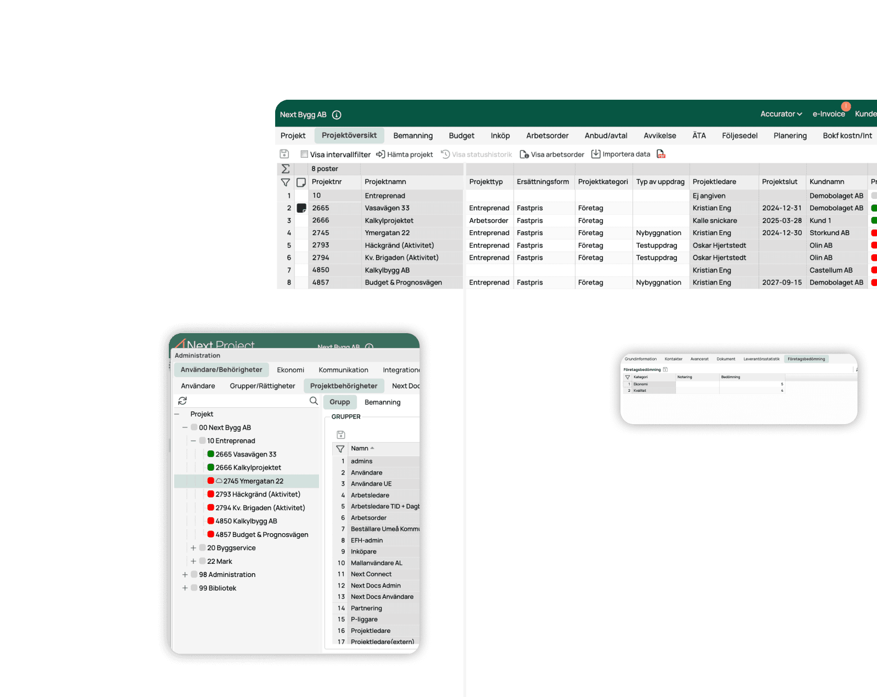The height and width of the screenshot is (697, 877).
Task: Click the filter icon in Företagsbedömning table
Action: [x=628, y=377]
